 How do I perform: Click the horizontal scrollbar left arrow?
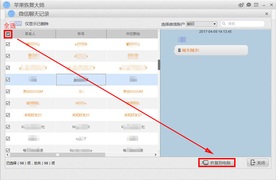pos(7,155)
